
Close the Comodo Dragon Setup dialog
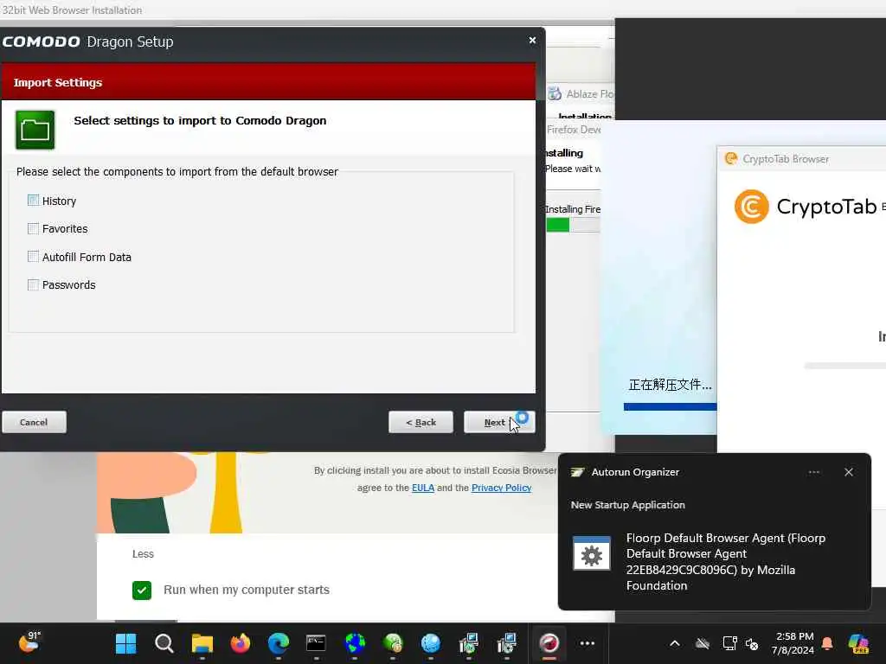point(532,40)
